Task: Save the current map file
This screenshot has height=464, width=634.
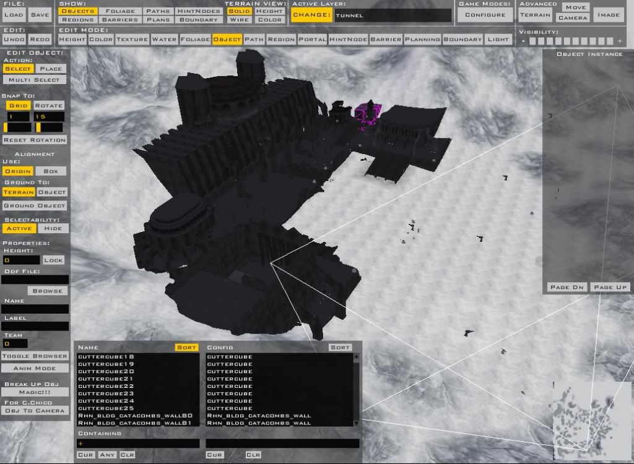Action: pos(40,15)
